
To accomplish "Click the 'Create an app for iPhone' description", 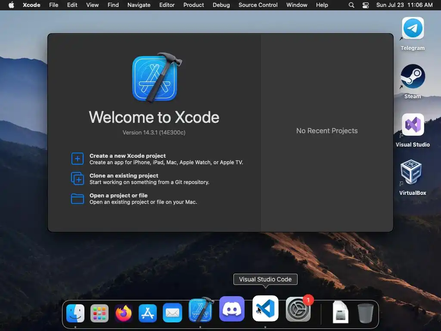I will [x=166, y=162].
